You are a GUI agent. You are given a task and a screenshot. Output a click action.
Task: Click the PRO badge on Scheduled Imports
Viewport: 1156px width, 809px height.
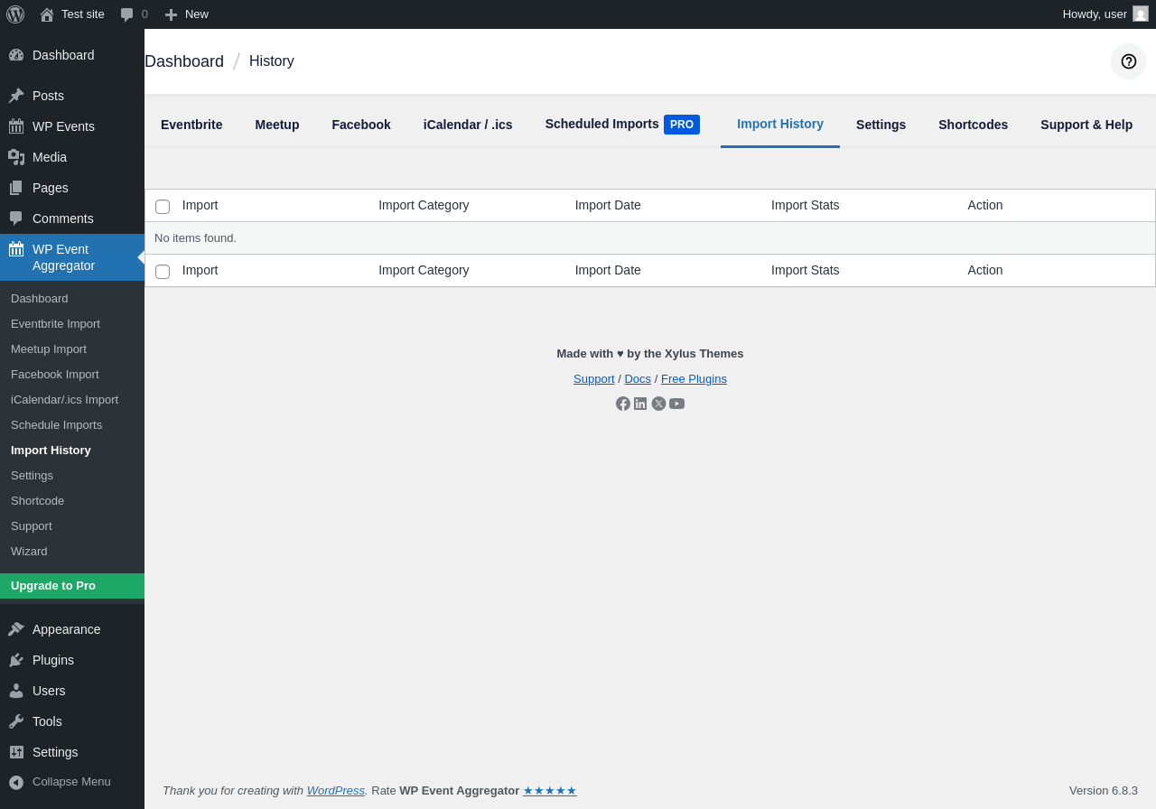click(x=682, y=125)
